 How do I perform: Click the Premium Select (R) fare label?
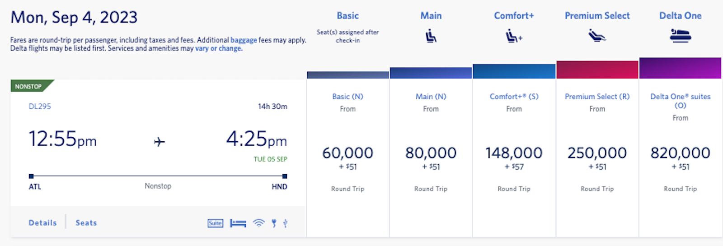(597, 97)
